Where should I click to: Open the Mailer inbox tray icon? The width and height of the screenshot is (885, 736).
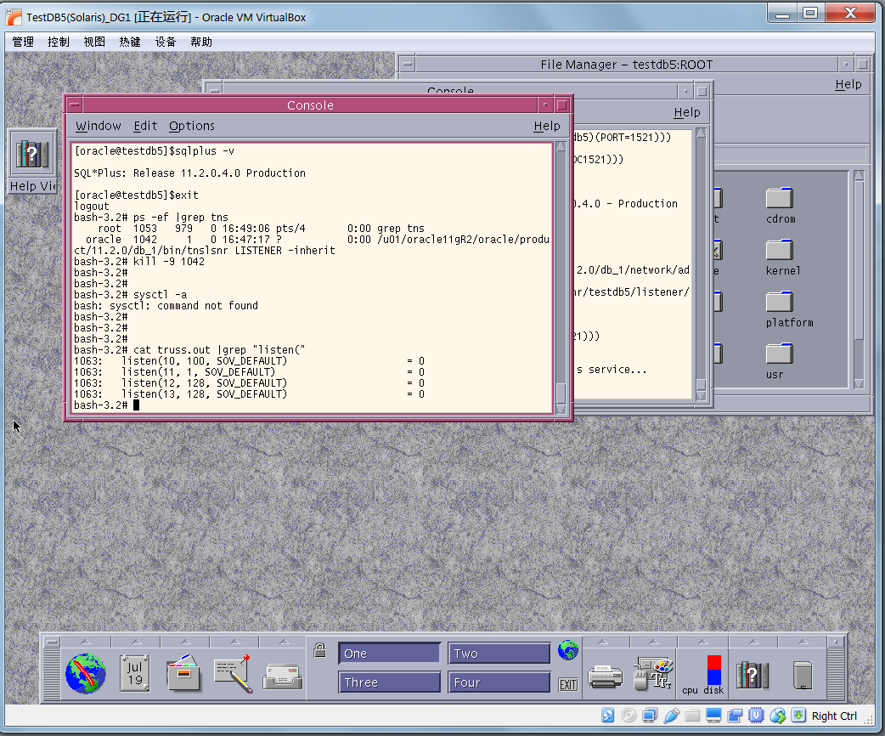click(283, 676)
